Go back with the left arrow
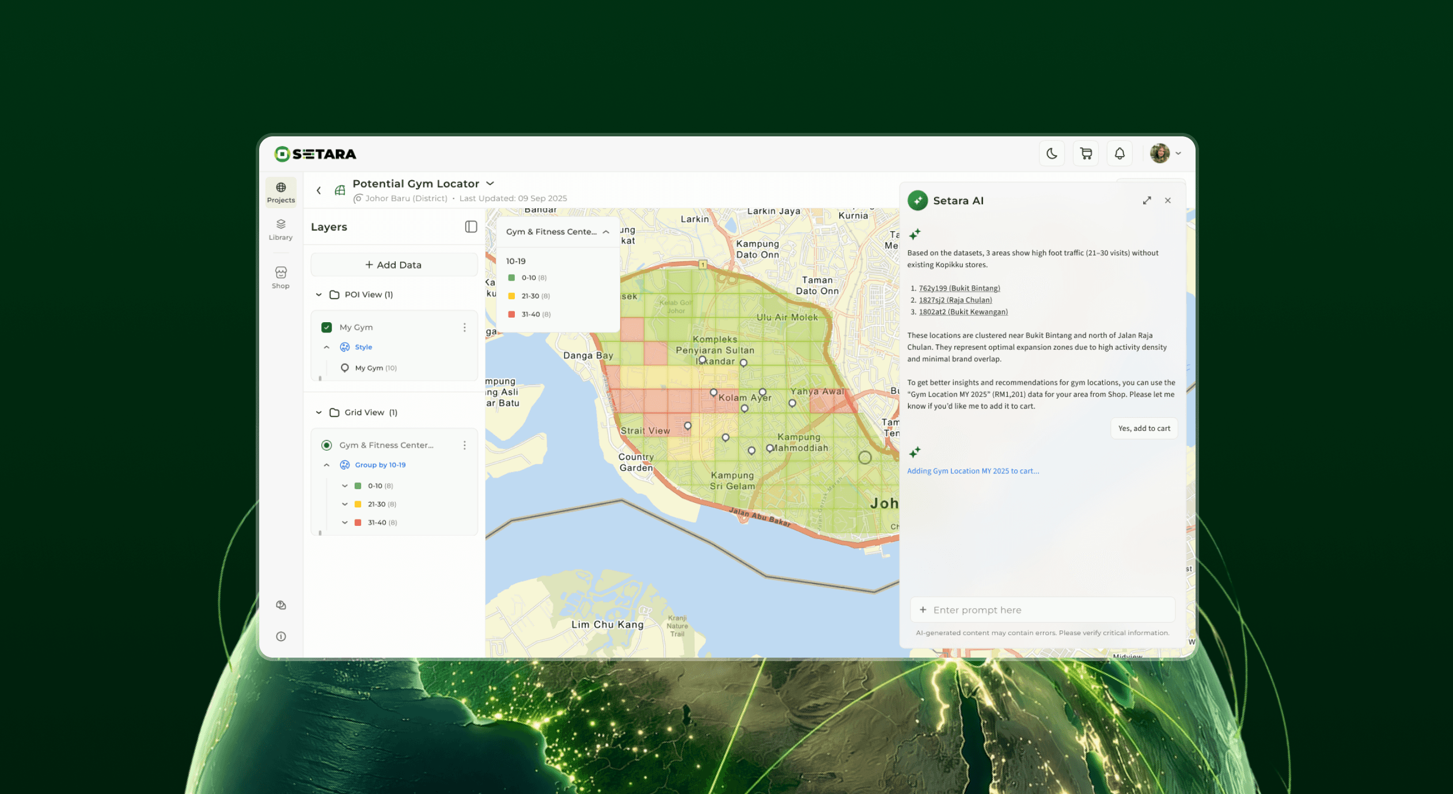This screenshot has height=794, width=1453. (x=318, y=190)
